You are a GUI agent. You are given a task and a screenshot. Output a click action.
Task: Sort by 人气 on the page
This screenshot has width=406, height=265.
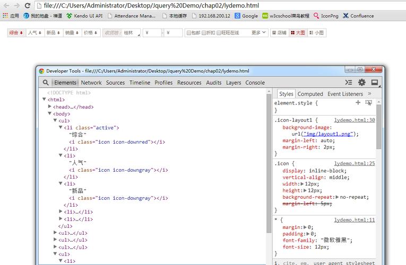coord(35,32)
